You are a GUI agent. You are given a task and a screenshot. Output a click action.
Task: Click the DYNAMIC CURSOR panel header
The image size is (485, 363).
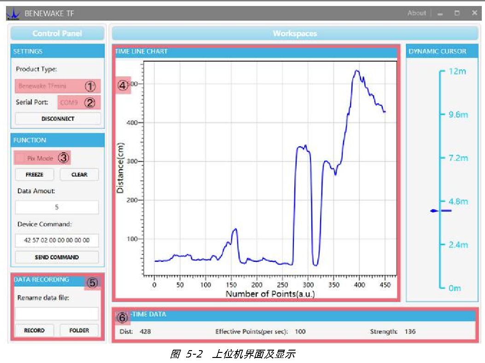tap(442, 51)
